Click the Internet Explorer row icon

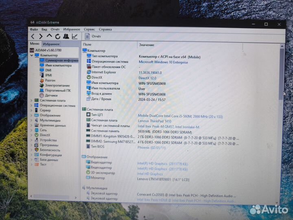tap(89, 72)
